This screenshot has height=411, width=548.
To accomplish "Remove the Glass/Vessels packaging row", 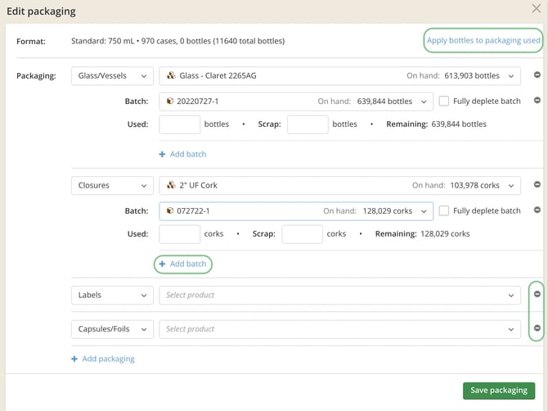I will (x=537, y=75).
